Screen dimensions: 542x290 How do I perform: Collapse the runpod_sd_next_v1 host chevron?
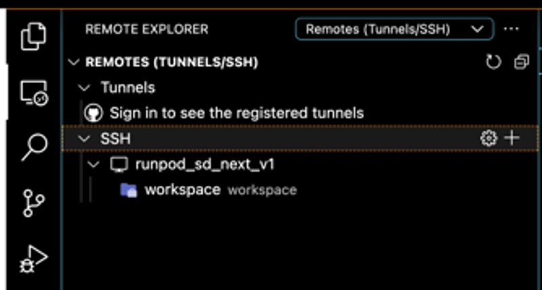[x=93, y=164]
